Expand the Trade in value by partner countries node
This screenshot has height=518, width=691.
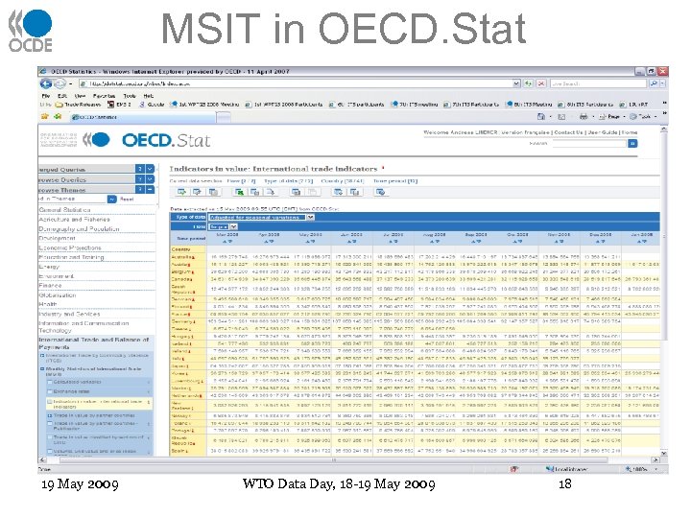(50, 415)
